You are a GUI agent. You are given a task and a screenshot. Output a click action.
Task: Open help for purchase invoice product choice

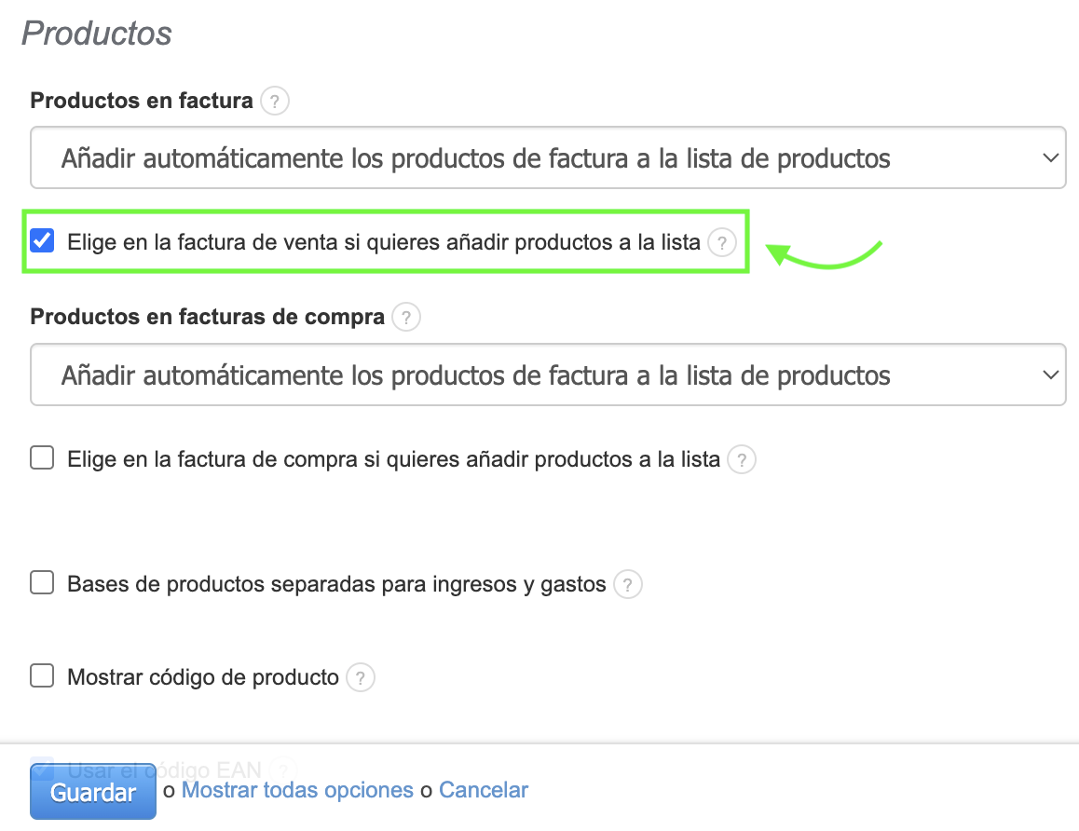tap(742, 459)
